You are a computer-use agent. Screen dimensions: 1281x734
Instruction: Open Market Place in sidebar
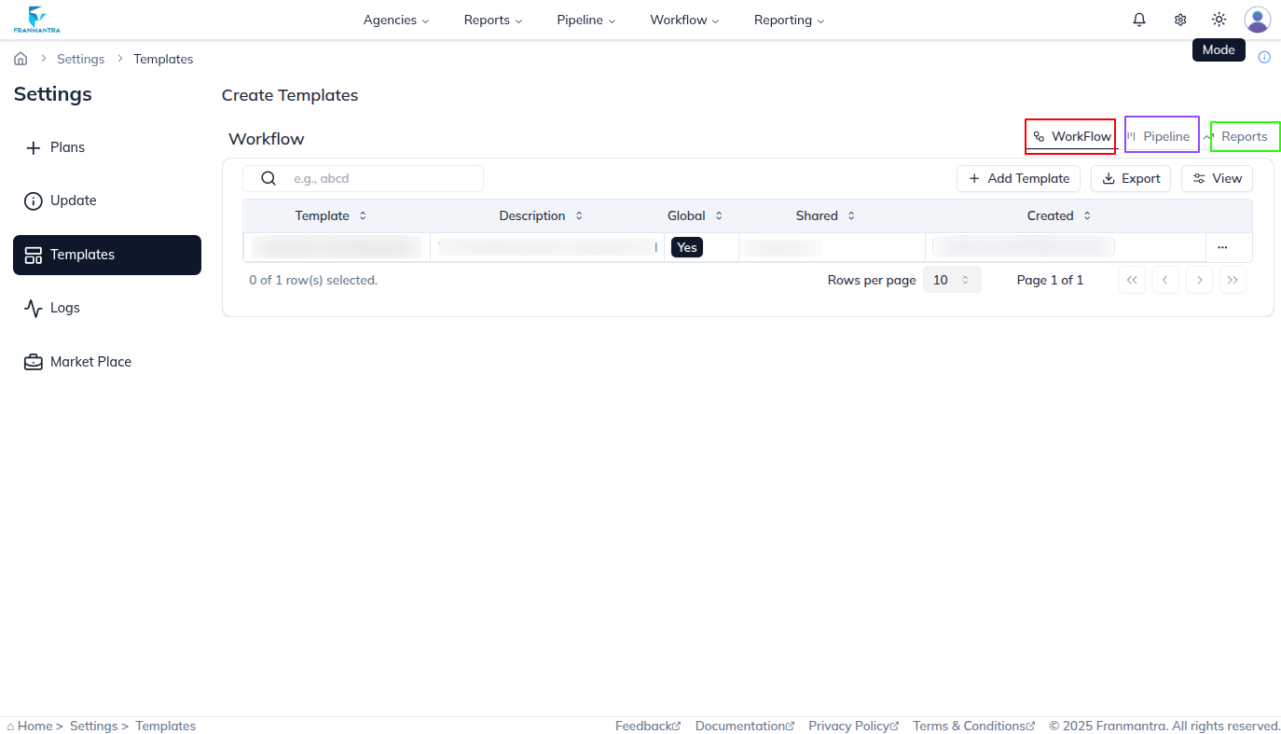click(107, 362)
